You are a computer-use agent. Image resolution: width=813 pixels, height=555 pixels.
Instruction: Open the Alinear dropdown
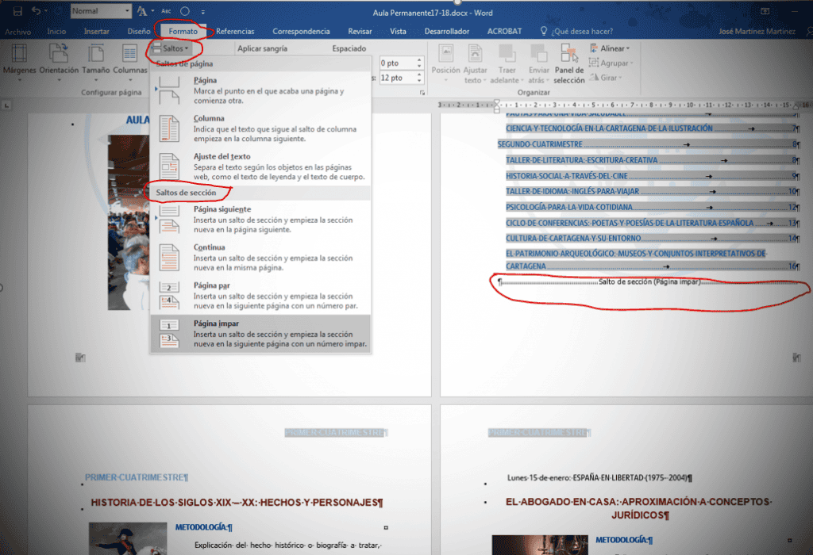(611, 48)
